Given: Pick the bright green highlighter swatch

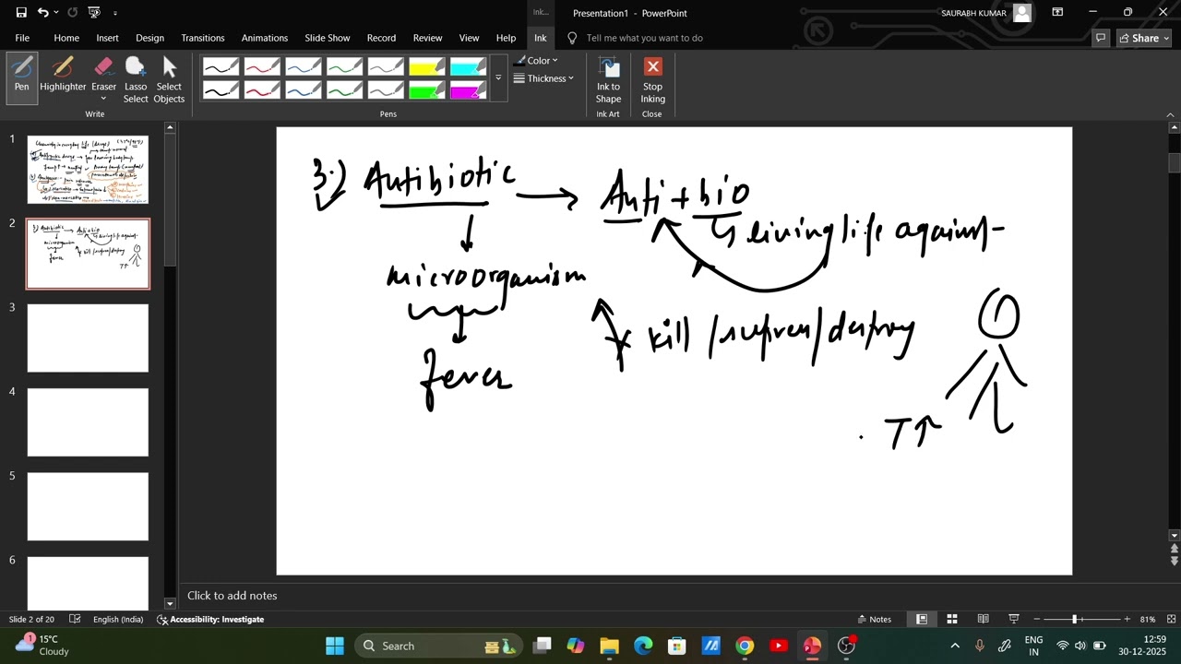Looking at the screenshot, I should (427, 89).
